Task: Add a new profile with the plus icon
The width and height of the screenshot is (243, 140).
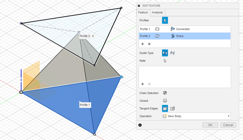Action: tap(143, 44)
